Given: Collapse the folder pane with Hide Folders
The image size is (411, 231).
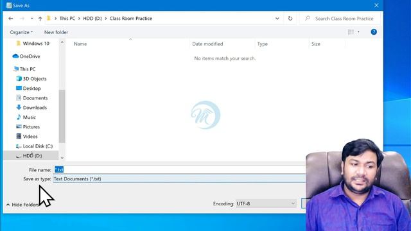Looking at the screenshot, I should click(x=23, y=205).
